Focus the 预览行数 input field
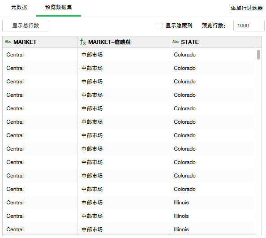This screenshot has height=238, width=266. point(249,26)
